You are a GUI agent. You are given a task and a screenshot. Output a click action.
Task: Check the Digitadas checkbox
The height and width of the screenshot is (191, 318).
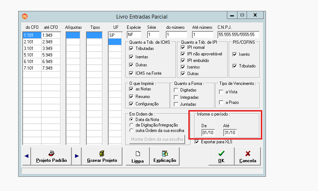pos(176,90)
